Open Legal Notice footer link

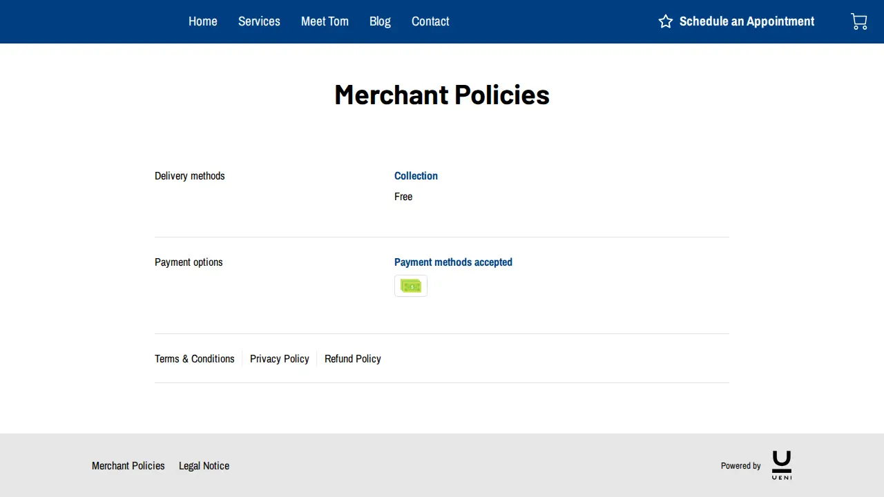[204, 466]
